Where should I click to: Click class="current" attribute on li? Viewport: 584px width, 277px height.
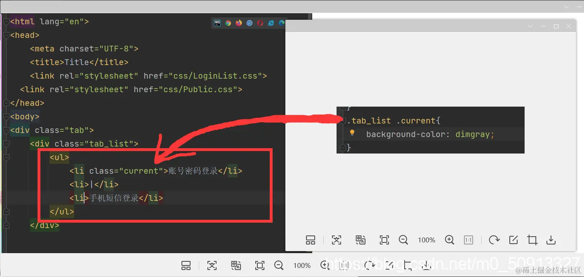click(126, 171)
